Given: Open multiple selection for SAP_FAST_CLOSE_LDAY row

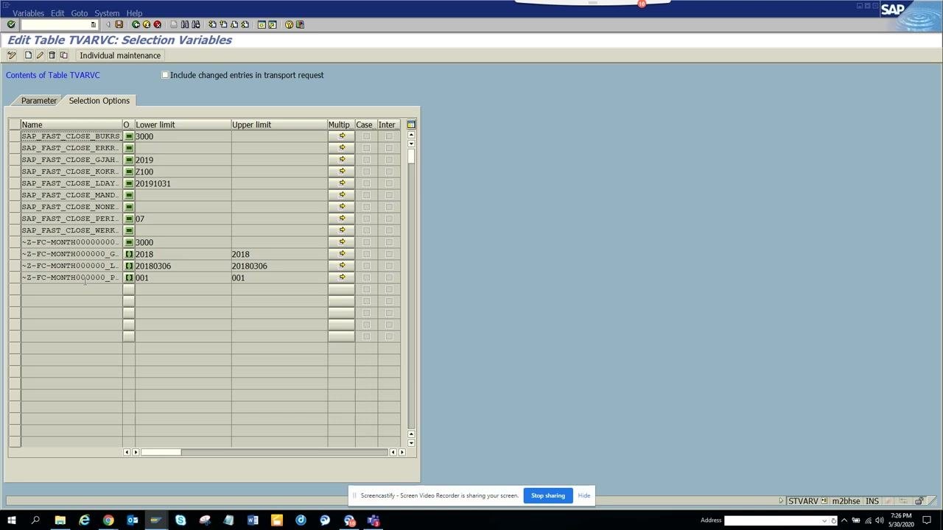Looking at the screenshot, I should 341,183.
